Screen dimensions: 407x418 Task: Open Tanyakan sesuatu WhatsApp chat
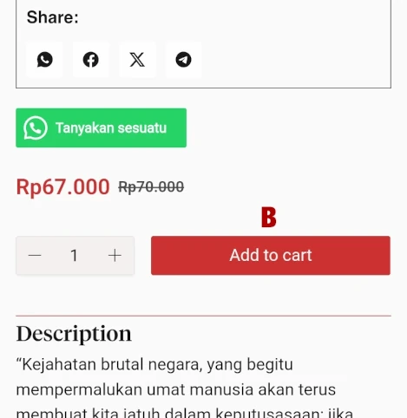point(101,127)
